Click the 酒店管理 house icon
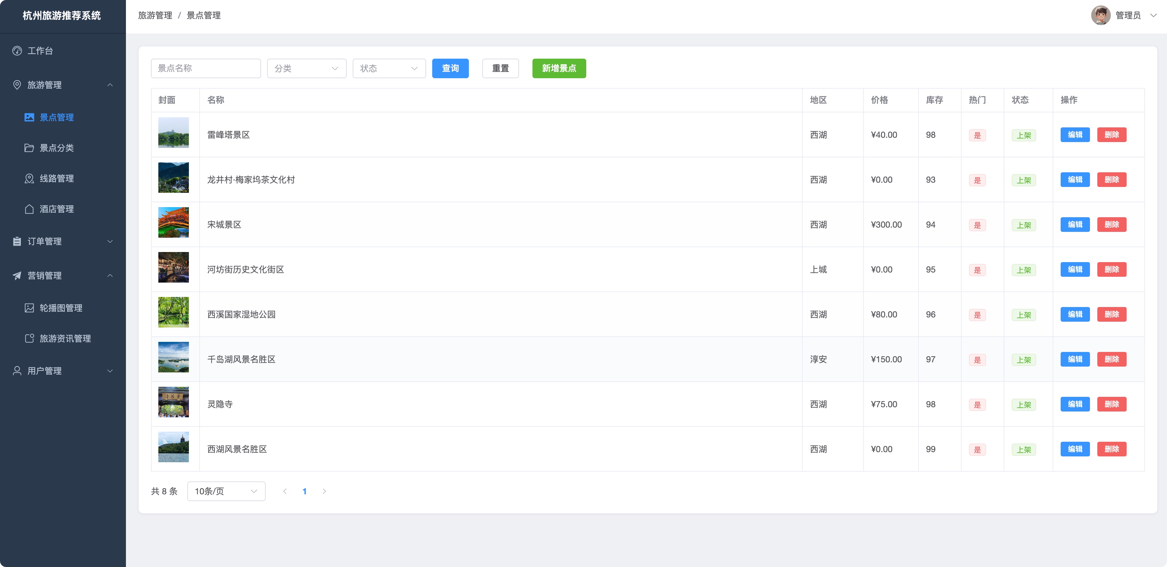Image resolution: width=1167 pixels, height=567 pixels. pos(29,209)
